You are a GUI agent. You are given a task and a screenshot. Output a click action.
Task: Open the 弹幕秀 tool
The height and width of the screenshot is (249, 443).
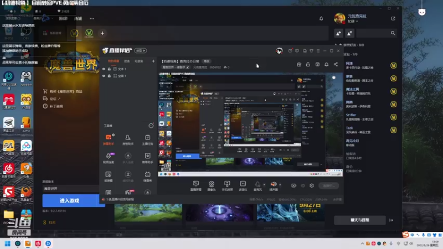point(147,177)
